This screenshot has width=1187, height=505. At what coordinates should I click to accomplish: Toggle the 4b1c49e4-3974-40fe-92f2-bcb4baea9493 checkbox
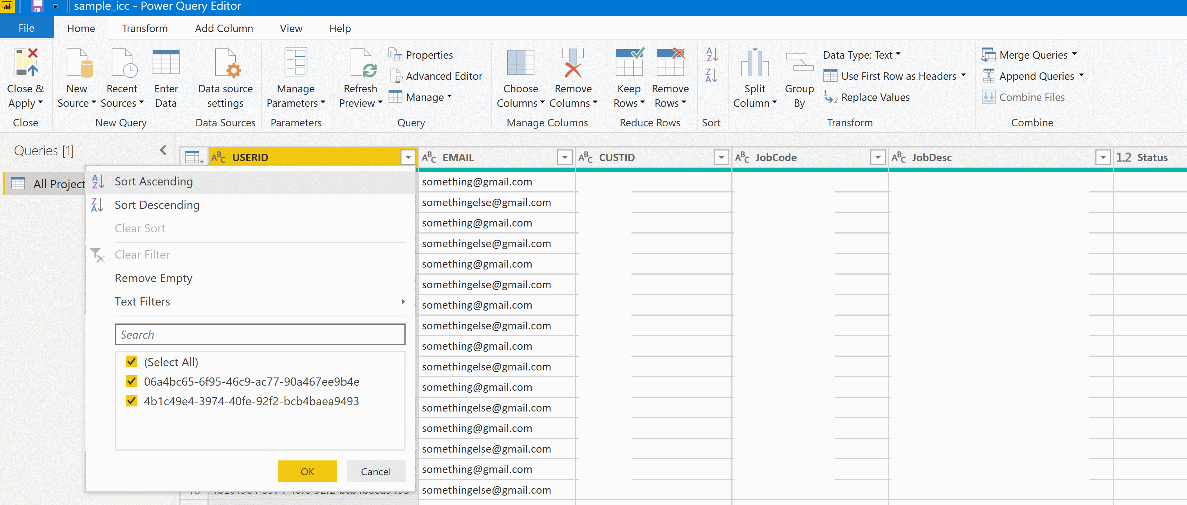click(131, 401)
